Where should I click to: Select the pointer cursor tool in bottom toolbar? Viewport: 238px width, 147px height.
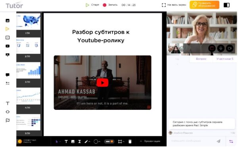pyautogui.click(x=57, y=141)
